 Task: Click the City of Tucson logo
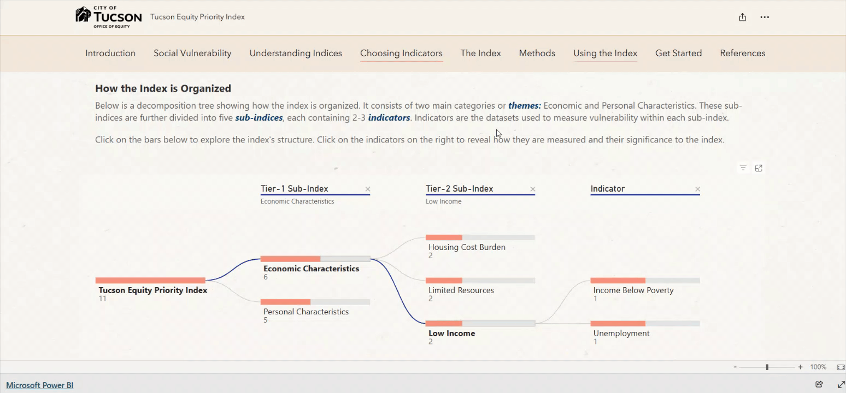point(108,17)
